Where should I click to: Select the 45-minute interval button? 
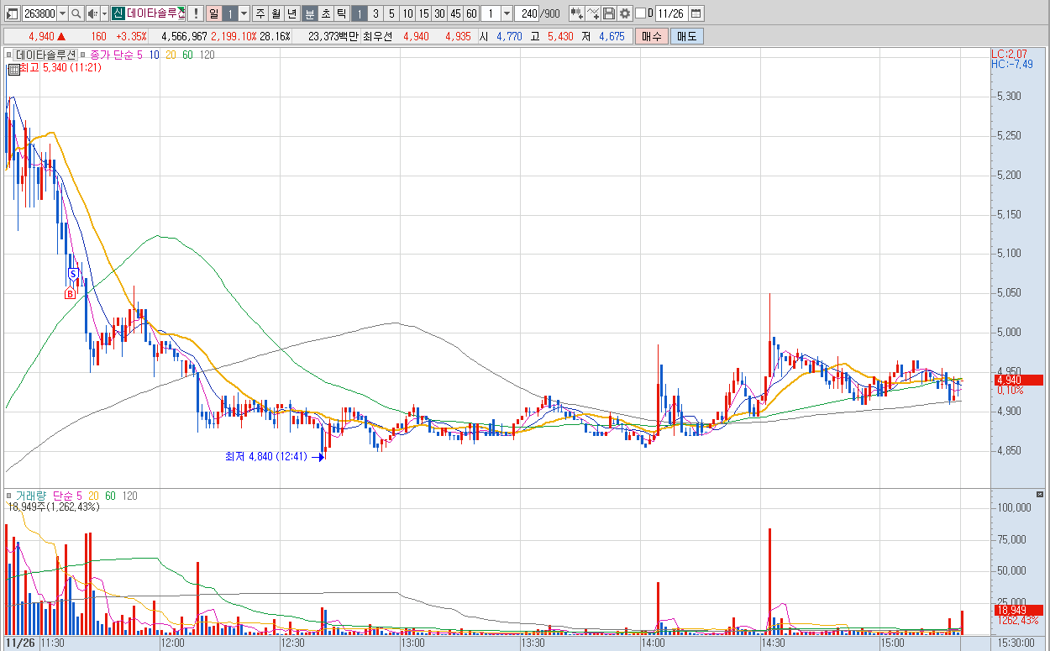[x=455, y=13]
